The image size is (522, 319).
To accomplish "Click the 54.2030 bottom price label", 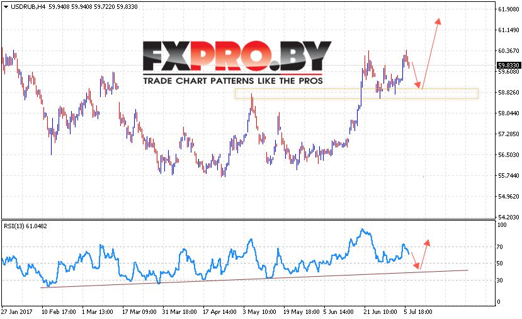I will [x=508, y=217].
